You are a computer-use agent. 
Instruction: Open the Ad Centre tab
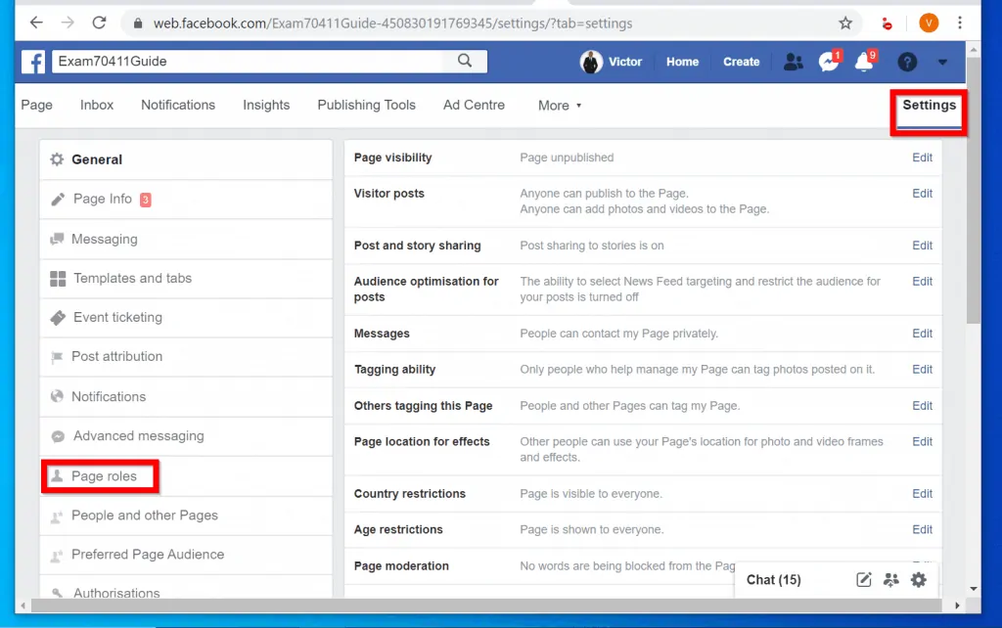(x=474, y=105)
